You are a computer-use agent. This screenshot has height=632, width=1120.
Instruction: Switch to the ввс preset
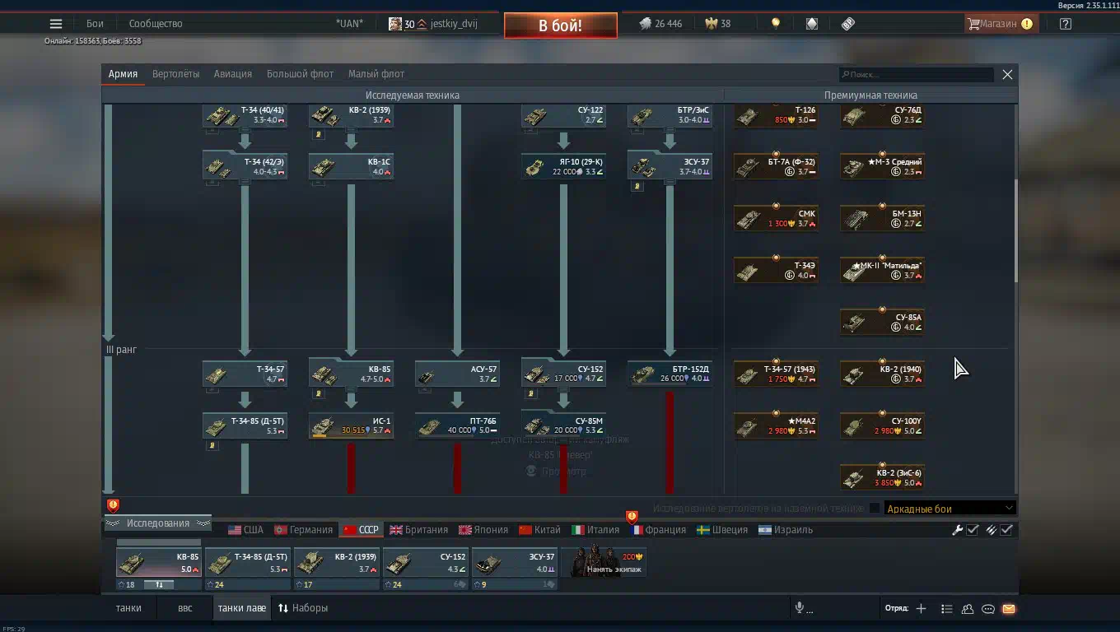click(x=185, y=608)
